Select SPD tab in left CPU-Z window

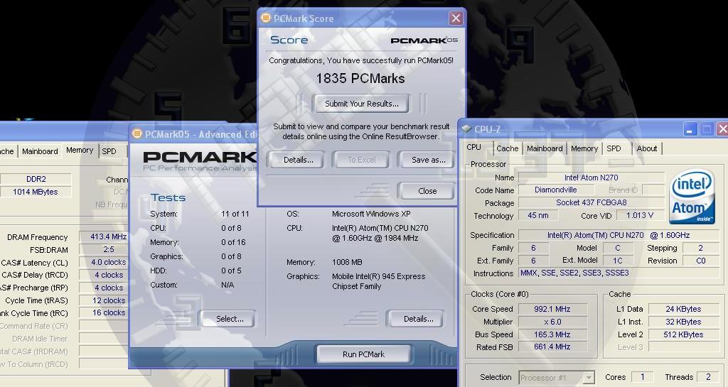[x=109, y=151]
